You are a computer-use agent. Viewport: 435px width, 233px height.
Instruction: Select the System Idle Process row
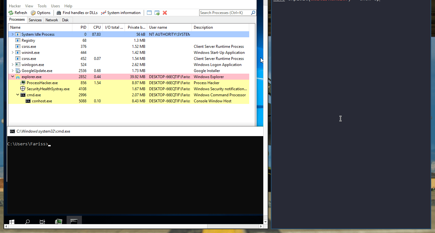pos(129,34)
